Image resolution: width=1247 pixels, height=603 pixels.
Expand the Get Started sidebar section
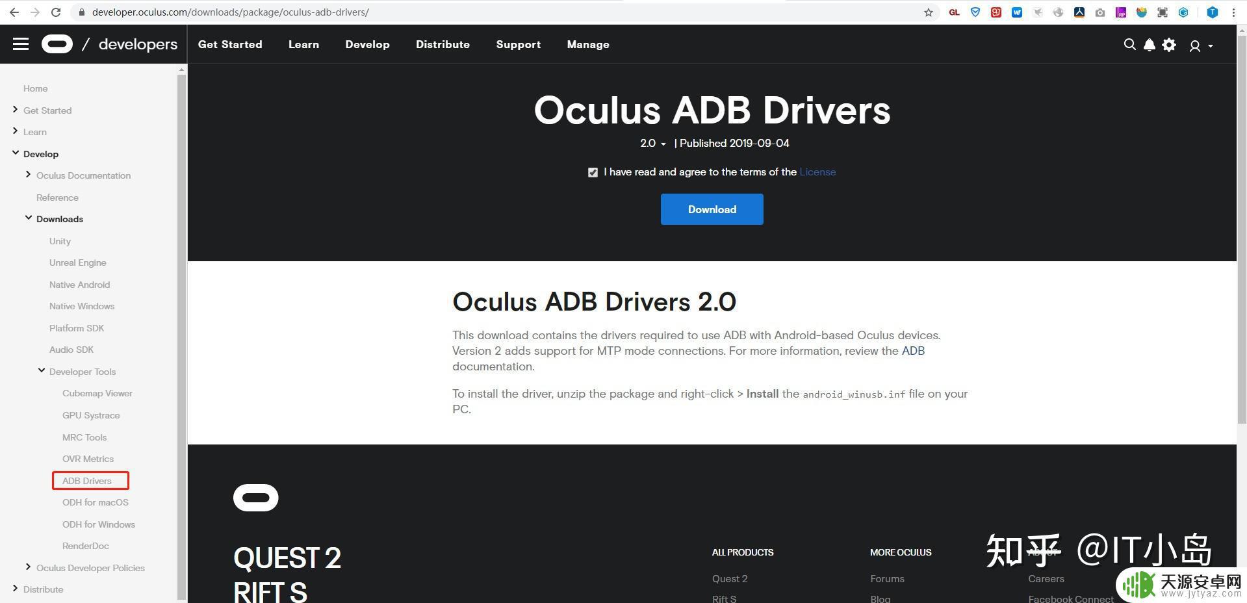[15, 110]
